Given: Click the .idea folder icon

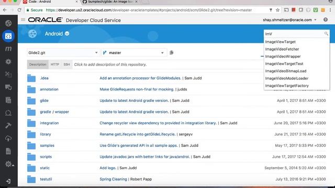Looking at the screenshot, I should [x=31, y=78].
